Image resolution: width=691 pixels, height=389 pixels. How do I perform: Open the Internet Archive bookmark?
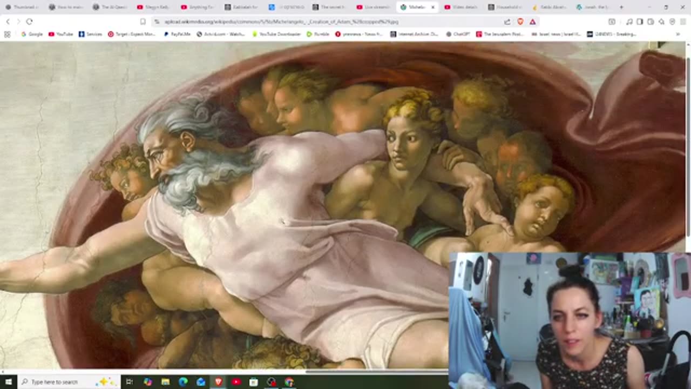point(414,34)
